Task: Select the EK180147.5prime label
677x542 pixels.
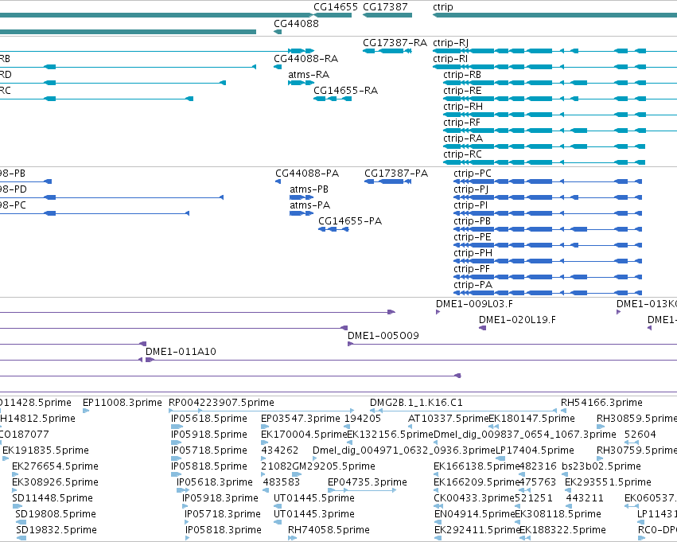Action: (x=531, y=419)
